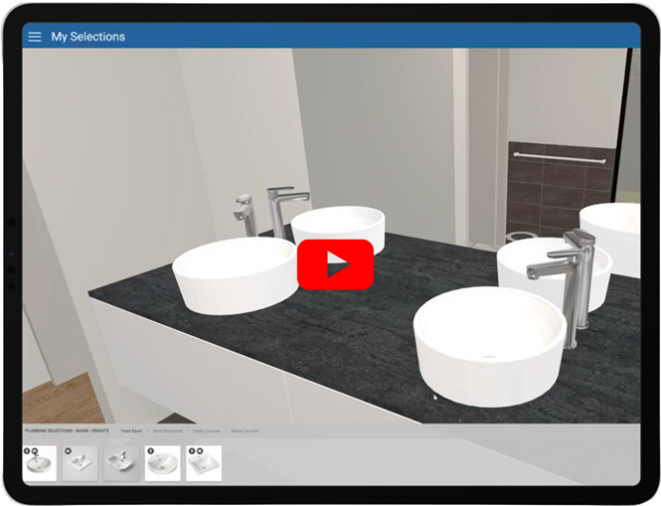
Task: Choose the third, highlighted basin thumbnail
Action: (x=121, y=463)
